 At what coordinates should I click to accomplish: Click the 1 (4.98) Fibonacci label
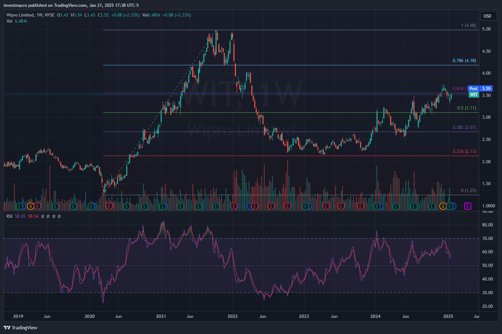point(469,25)
